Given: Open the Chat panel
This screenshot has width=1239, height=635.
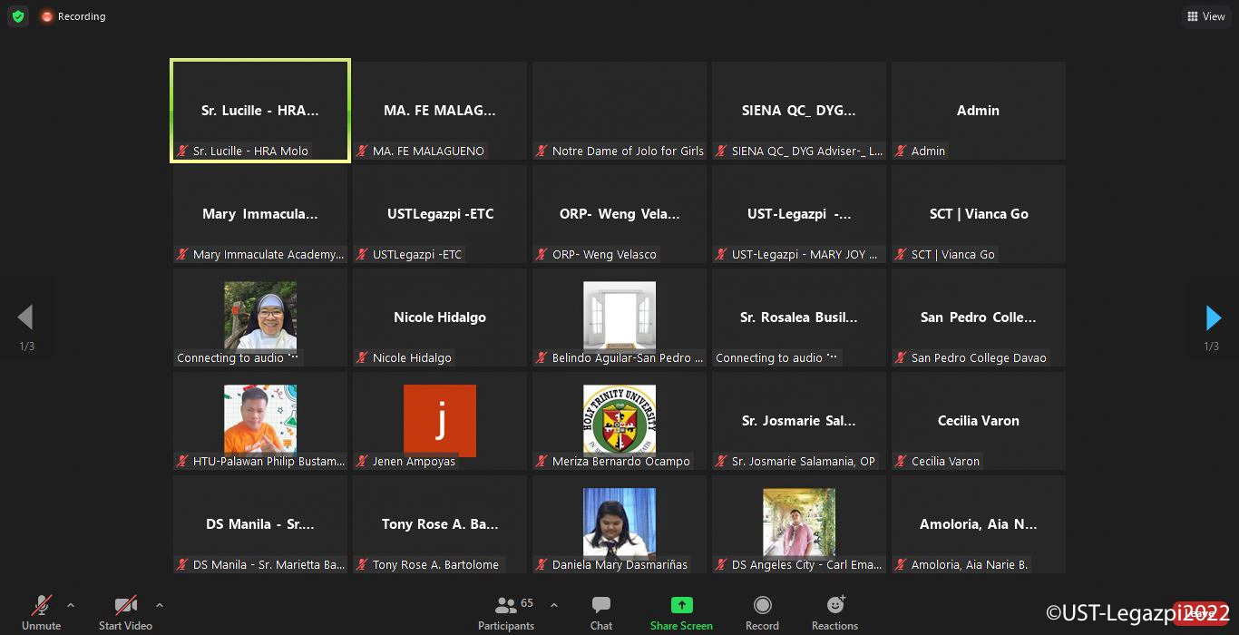Looking at the screenshot, I should [600, 611].
